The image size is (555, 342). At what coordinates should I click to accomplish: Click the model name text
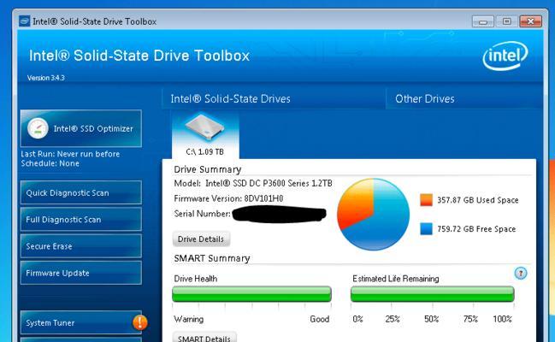point(253,183)
